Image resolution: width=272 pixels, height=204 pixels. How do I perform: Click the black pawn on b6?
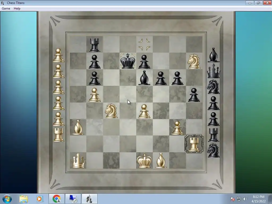point(95,78)
